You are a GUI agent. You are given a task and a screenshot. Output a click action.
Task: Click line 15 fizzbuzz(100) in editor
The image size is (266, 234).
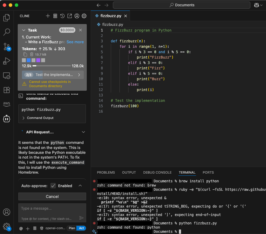tap(125, 106)
